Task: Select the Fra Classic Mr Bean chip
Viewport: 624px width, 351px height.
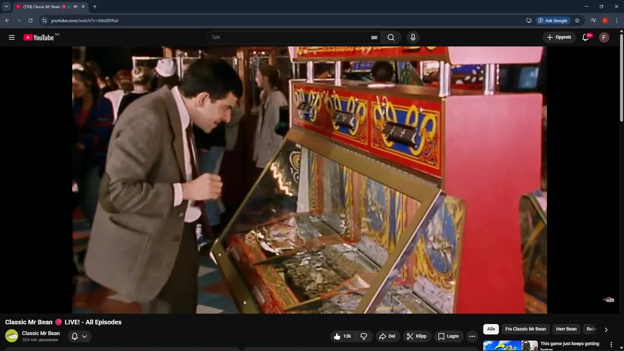Action: tap(526, 329)
